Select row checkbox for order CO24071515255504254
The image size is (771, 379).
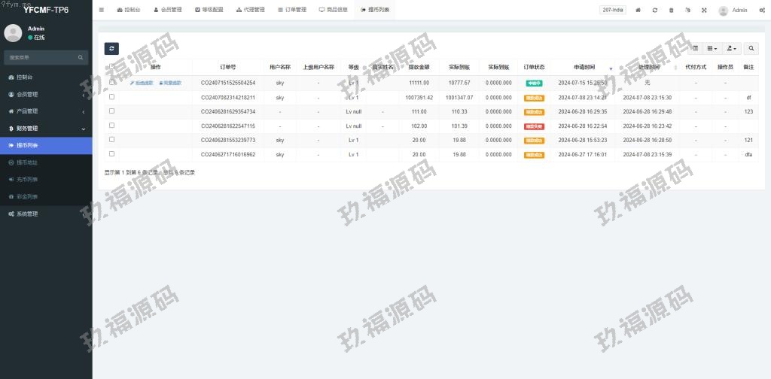[112, 83]
